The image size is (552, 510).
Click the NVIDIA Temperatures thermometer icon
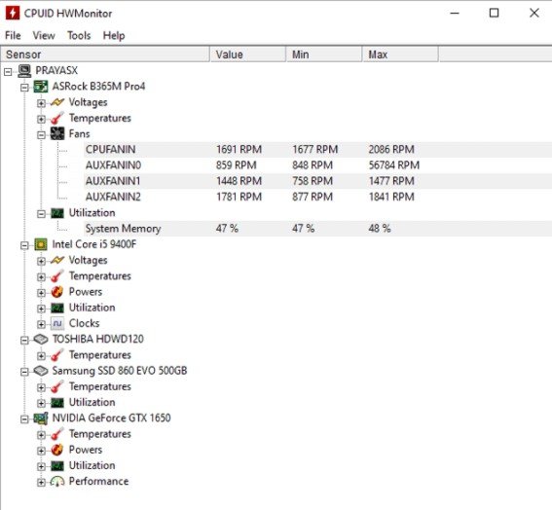click(x=57, y=434)
